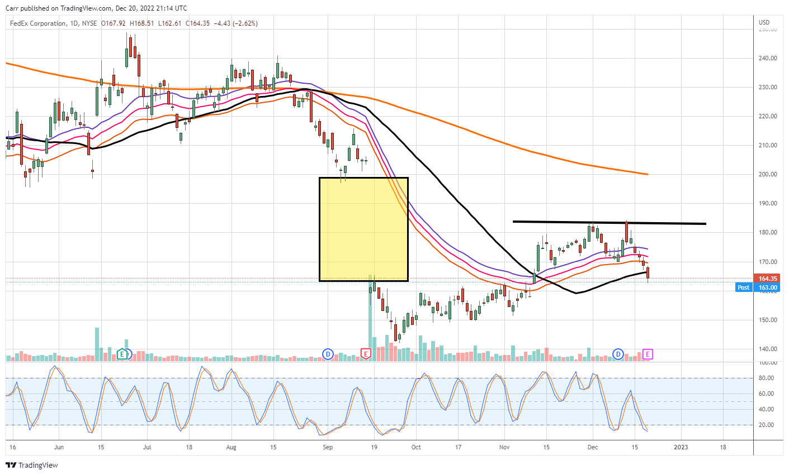This screenshot has height=475, width=789.
Task: Click the NYSE exchange label in legend
Action: pyautogui.click(x=89, y=23)
